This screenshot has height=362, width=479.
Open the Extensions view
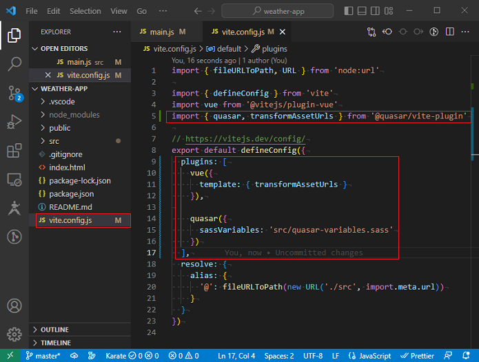pos(14,151)
